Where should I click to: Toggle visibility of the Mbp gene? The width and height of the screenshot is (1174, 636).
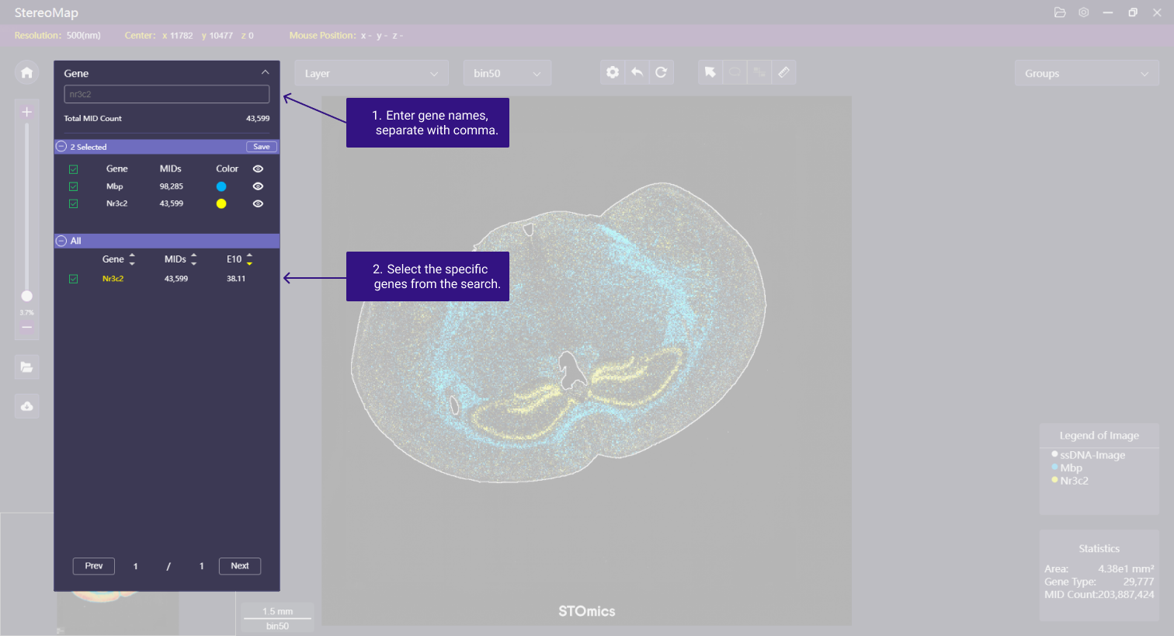[258, 186]
